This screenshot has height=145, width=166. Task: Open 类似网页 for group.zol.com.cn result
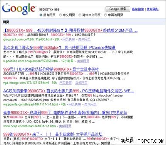[84, 39]
